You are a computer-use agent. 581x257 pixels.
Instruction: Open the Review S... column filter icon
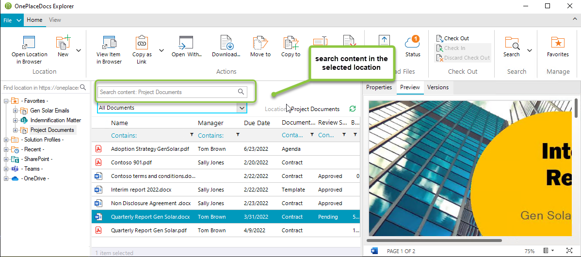(344, 134)
